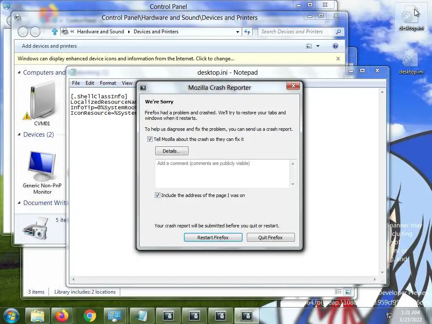
Task: Close the Mozilla Crash Reporter dialog
Action: [293, 86]
